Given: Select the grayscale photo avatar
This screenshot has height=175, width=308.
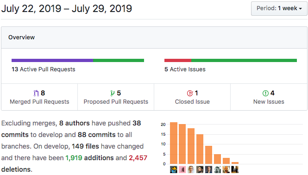Looking at the screenshot, I should tap(217, 169).
